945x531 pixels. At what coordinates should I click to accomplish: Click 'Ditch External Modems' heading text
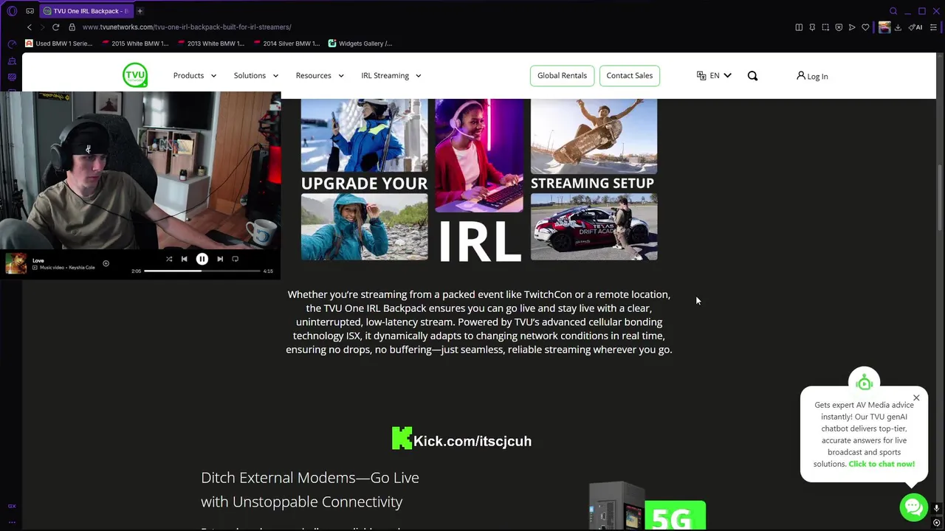pyautogui.click(x=310, y=489)
